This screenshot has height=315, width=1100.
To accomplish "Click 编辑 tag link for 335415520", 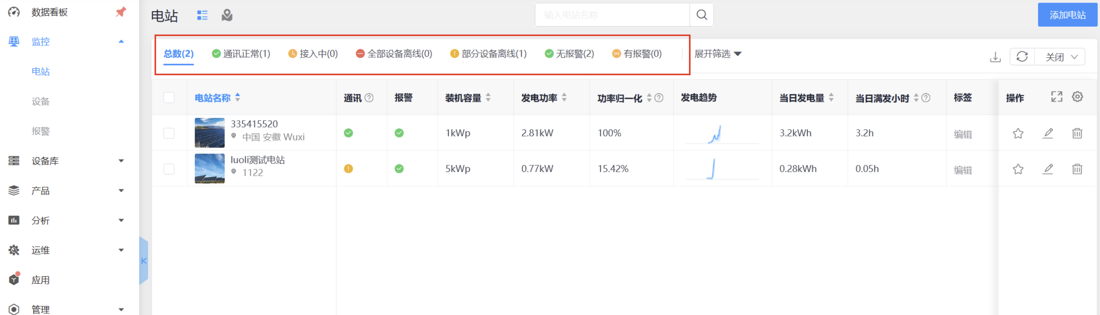I will click(x=963, y=134).
